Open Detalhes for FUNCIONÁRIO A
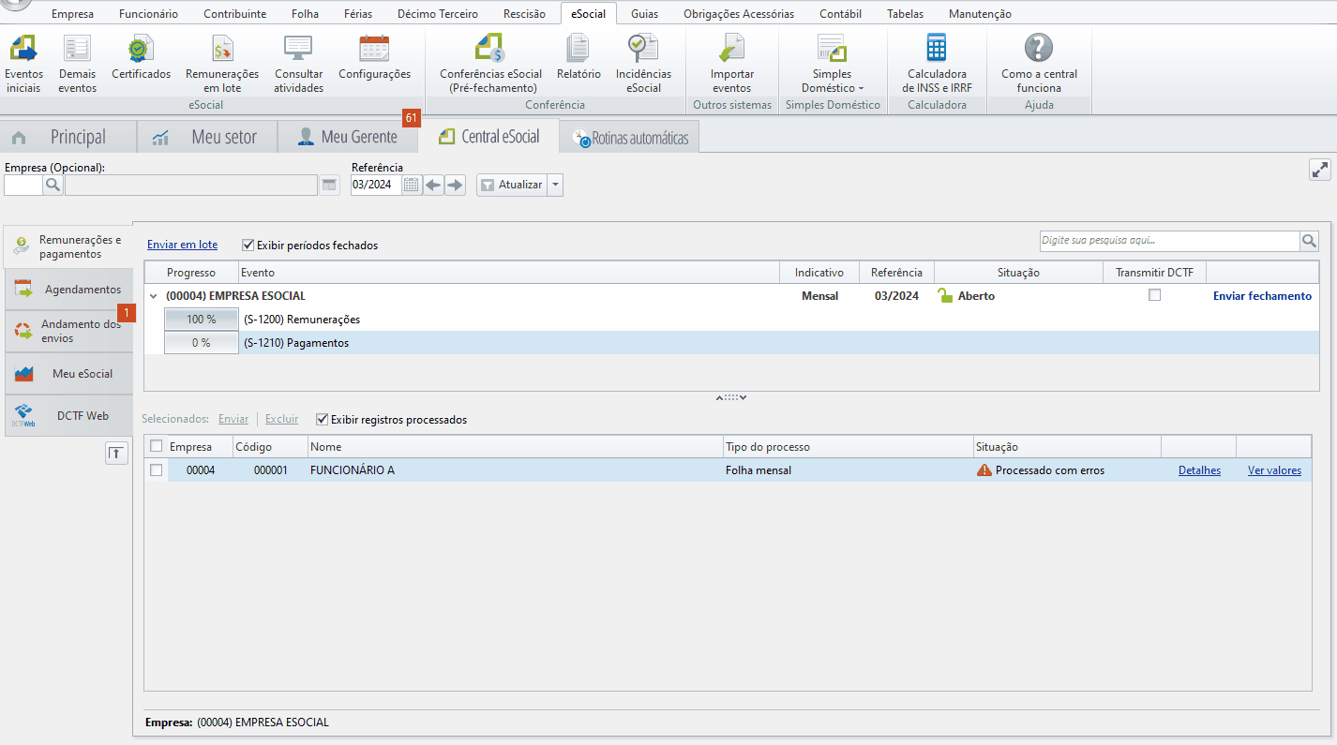Viewport: 1337px width, 745px height. click(1199, 470)
